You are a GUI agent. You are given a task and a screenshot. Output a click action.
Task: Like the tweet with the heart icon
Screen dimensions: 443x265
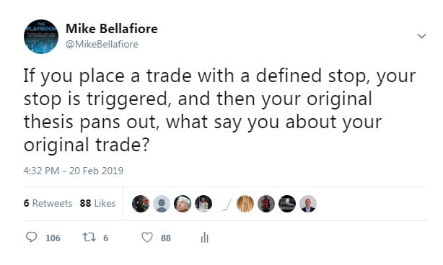click(x=147, y=238)
